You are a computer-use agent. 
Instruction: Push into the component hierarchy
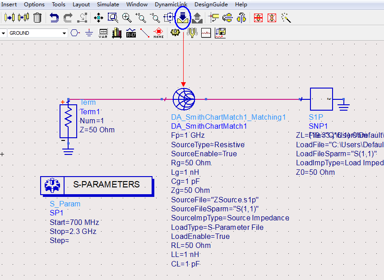tap(183, 18)
